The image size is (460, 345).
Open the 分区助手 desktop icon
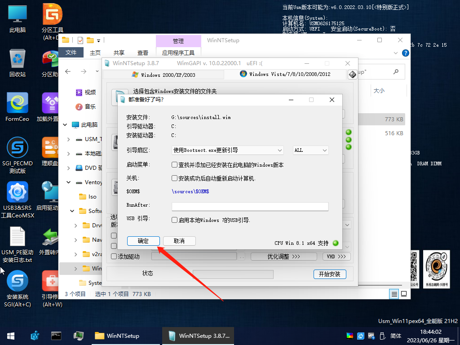click(x=50, y=63)
